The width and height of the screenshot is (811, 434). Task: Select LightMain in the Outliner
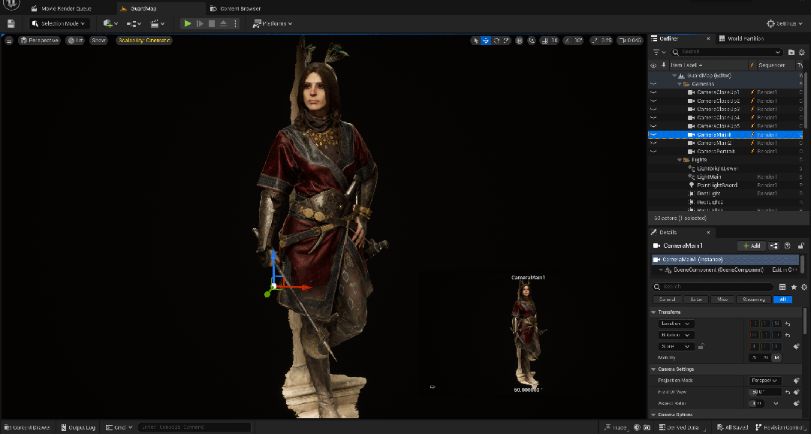(x=709, y=176)
